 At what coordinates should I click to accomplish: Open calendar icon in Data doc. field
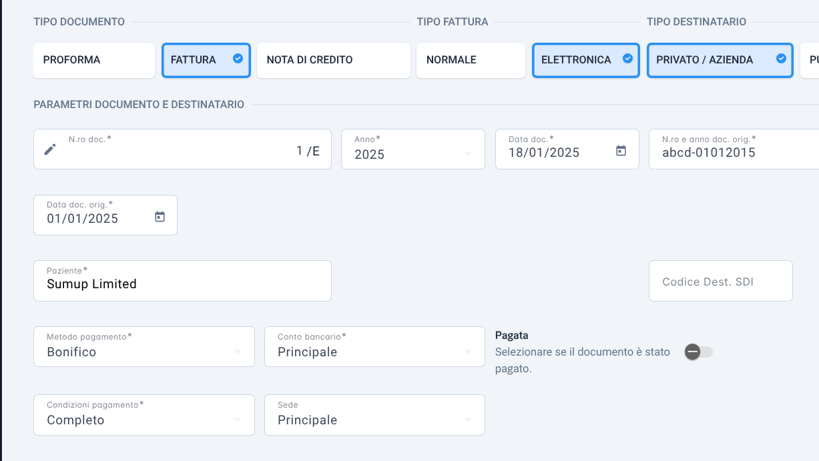(x=621, y=151)
